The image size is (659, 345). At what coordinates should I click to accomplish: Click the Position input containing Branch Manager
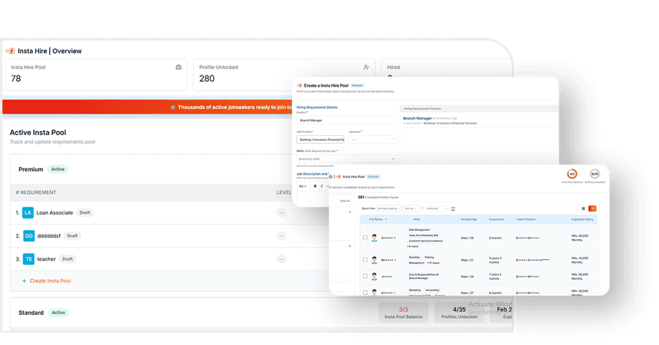click(x=346, y=121)
